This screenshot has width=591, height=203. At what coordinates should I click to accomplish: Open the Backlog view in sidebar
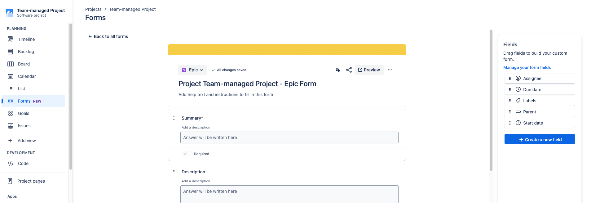click(x=26, y=52)
